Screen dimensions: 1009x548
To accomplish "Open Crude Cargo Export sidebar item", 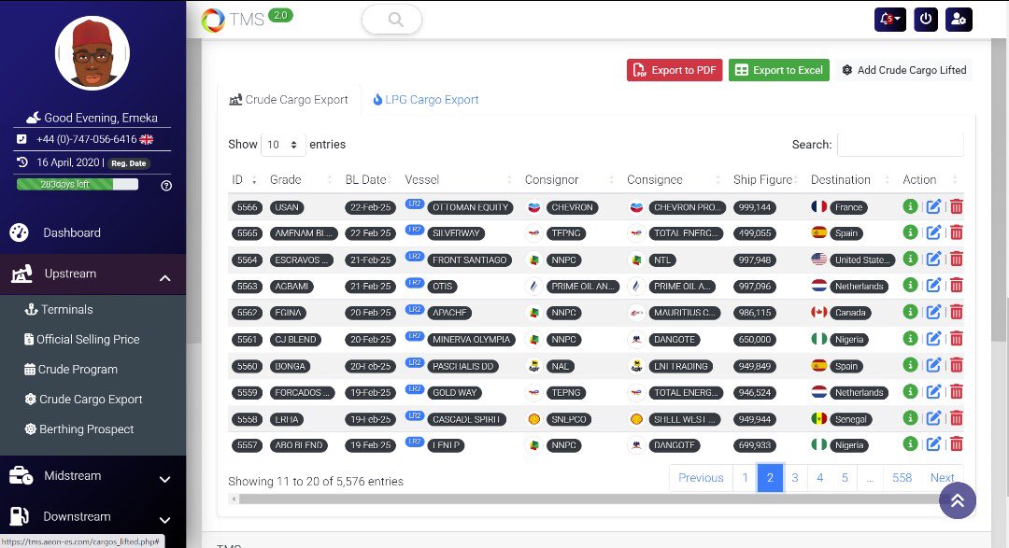I will (x=84, y=400).
